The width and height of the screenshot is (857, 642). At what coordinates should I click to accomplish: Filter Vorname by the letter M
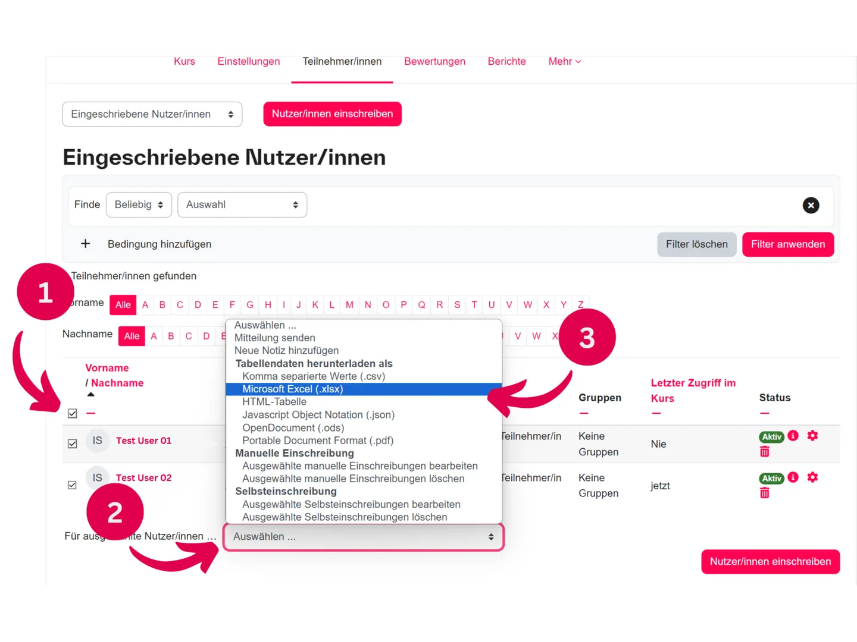(349, 304)
